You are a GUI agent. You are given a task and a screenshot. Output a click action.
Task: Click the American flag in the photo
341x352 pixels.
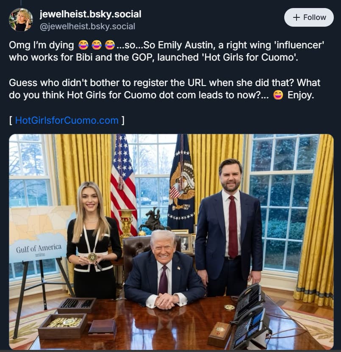coord(123,184)
